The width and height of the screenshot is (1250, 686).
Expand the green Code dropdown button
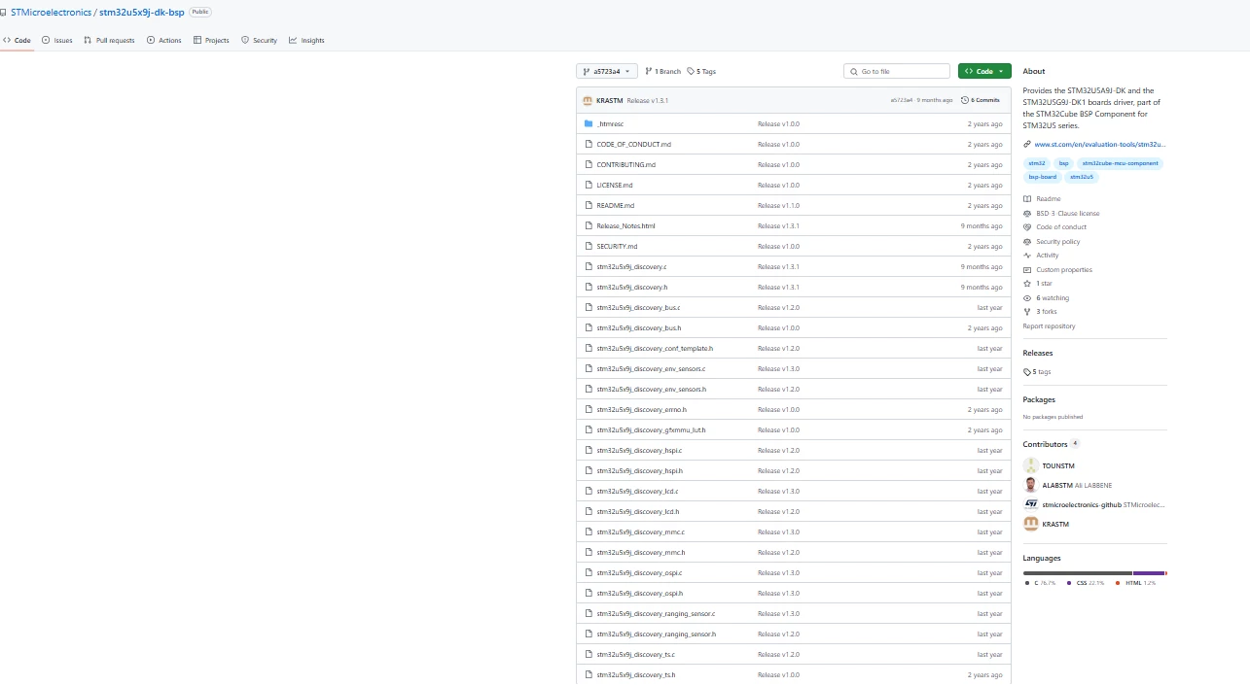click(x=984, y=71)
